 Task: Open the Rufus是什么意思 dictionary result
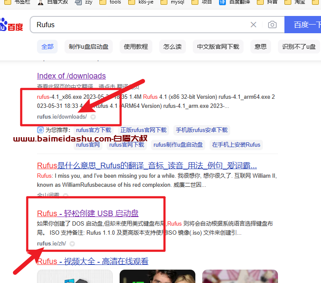coord(147,166)
